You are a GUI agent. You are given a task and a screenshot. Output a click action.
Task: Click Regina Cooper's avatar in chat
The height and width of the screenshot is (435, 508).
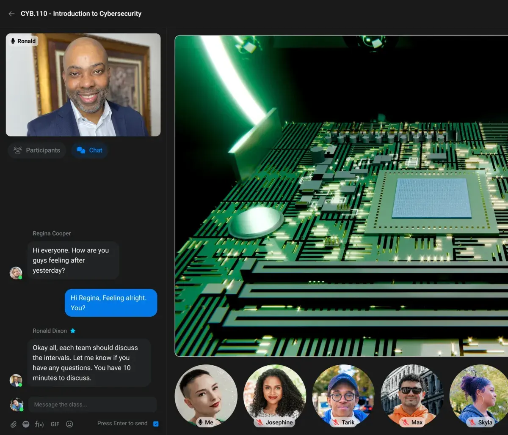[x=16, y=273]
